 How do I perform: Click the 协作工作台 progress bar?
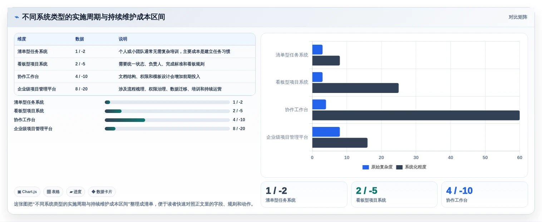[x=167, y=120]
